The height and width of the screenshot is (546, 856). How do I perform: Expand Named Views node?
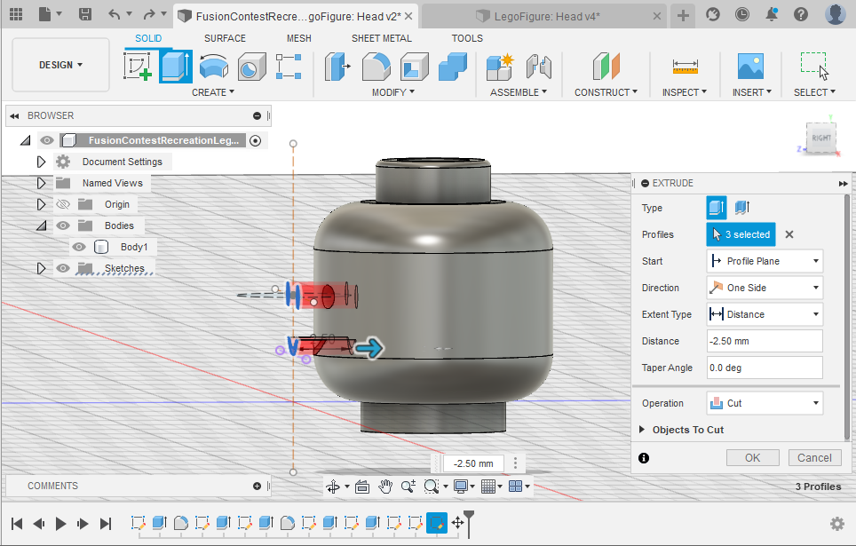point(41,183)
